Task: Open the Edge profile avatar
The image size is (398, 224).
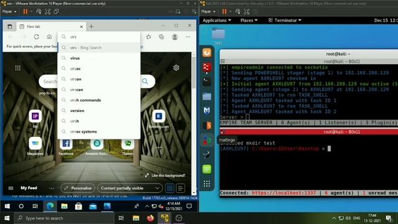Action: pos(175,37)
